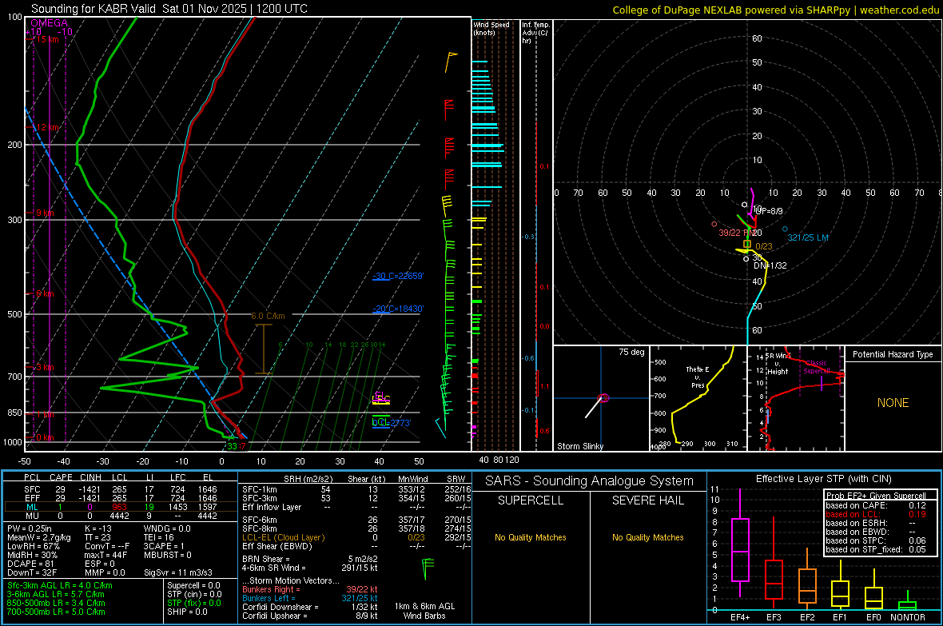Click 'No Quality Matches' under SEVERE HAIL

tap(647, 537)
